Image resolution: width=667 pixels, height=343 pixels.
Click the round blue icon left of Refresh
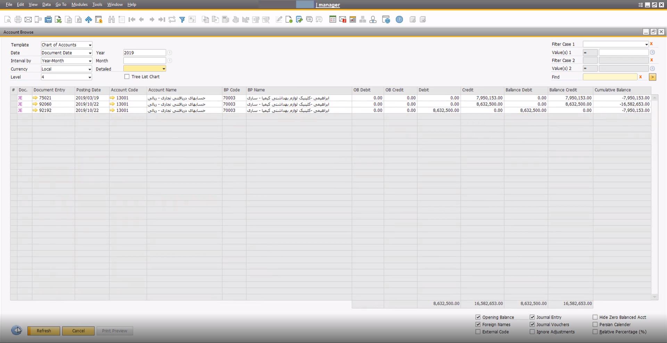click(x=16, y=331)
